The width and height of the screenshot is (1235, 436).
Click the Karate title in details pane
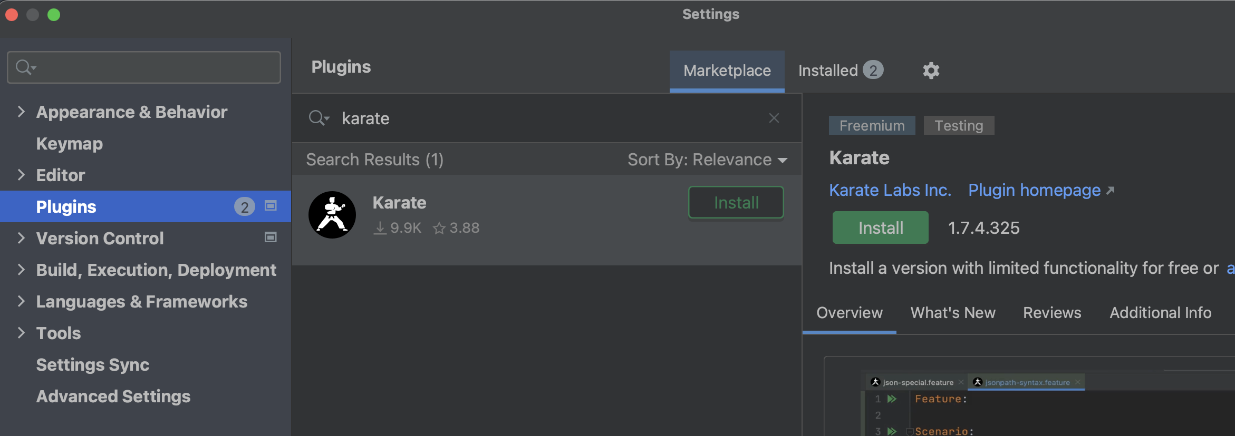859,158
